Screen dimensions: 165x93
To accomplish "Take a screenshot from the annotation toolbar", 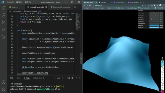I will coord(162,85).
